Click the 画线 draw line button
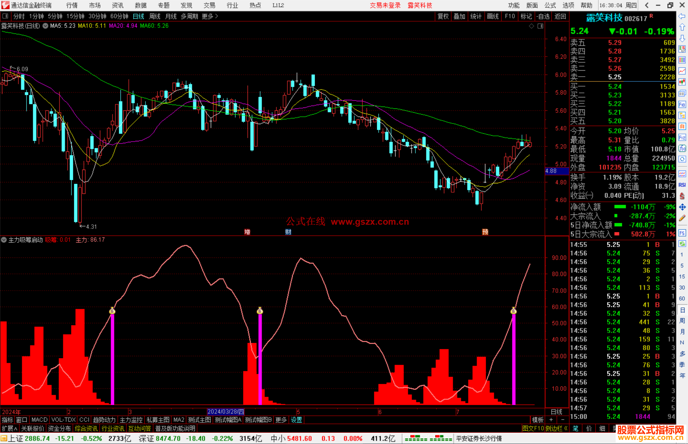688x444 pixels. pos(492,16)
